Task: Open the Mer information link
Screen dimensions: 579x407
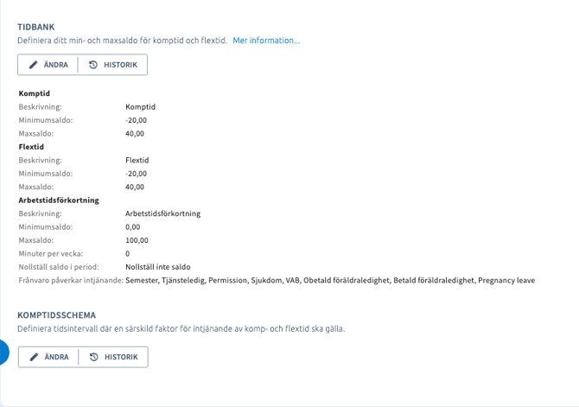Action: coord(266,41)
